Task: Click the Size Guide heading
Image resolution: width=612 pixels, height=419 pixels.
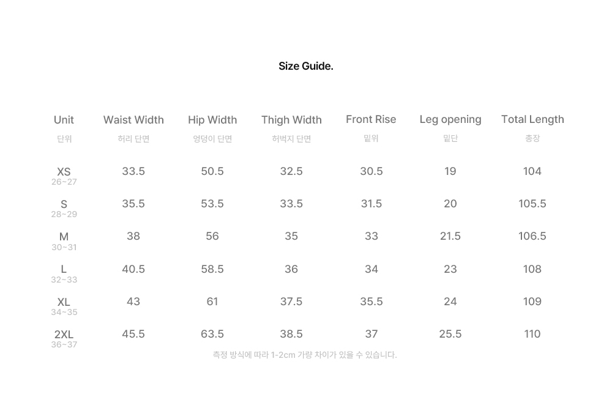Action: click(305, 66)
